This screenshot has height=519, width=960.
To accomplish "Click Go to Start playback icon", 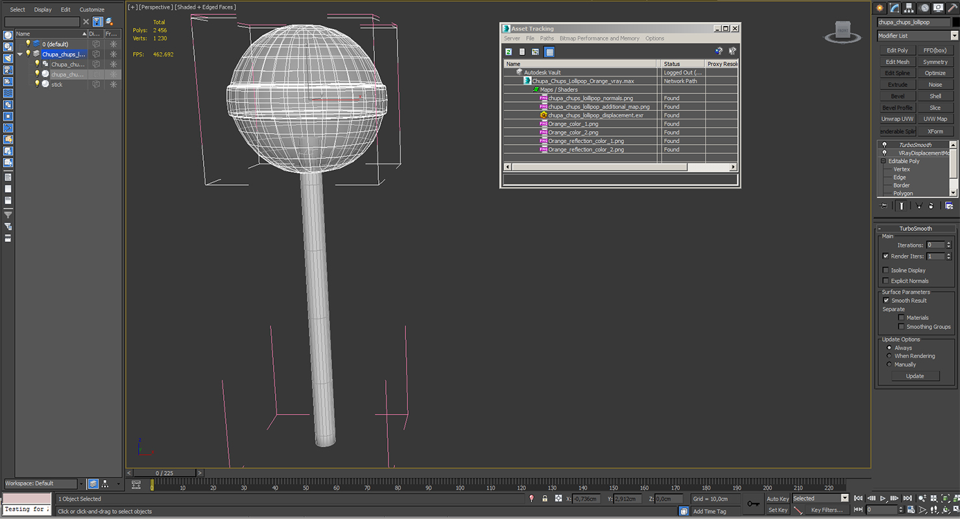I will click(858, 498).
